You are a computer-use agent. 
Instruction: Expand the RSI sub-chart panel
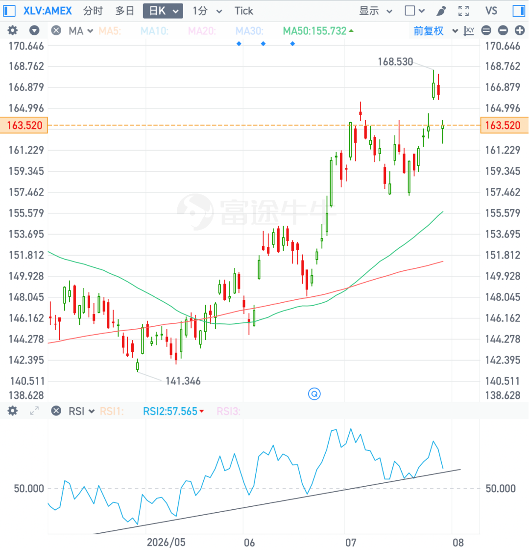[34, 411]
